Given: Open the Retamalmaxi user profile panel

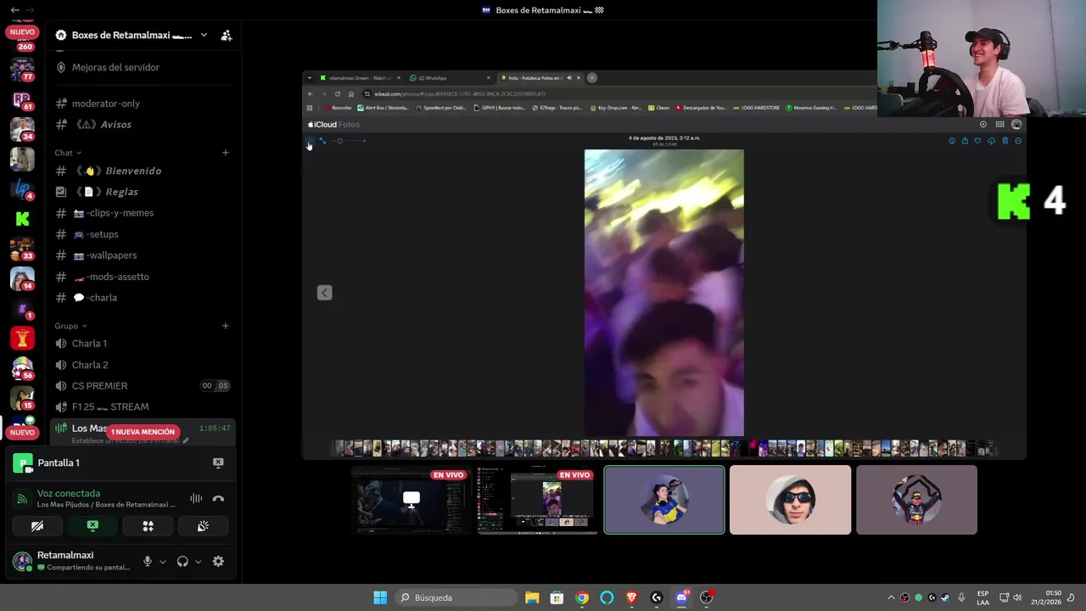Looking at the screenshot, I should click(71, 561).
